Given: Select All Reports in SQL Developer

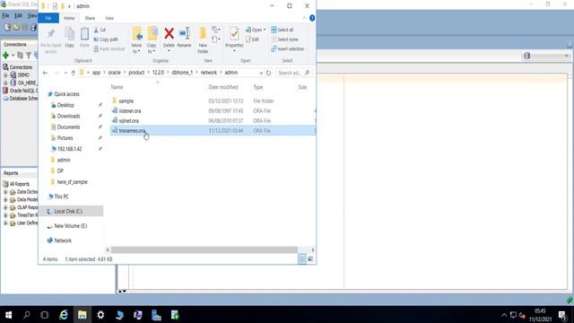Looking at the screenshot, I should tap(20, 184).
